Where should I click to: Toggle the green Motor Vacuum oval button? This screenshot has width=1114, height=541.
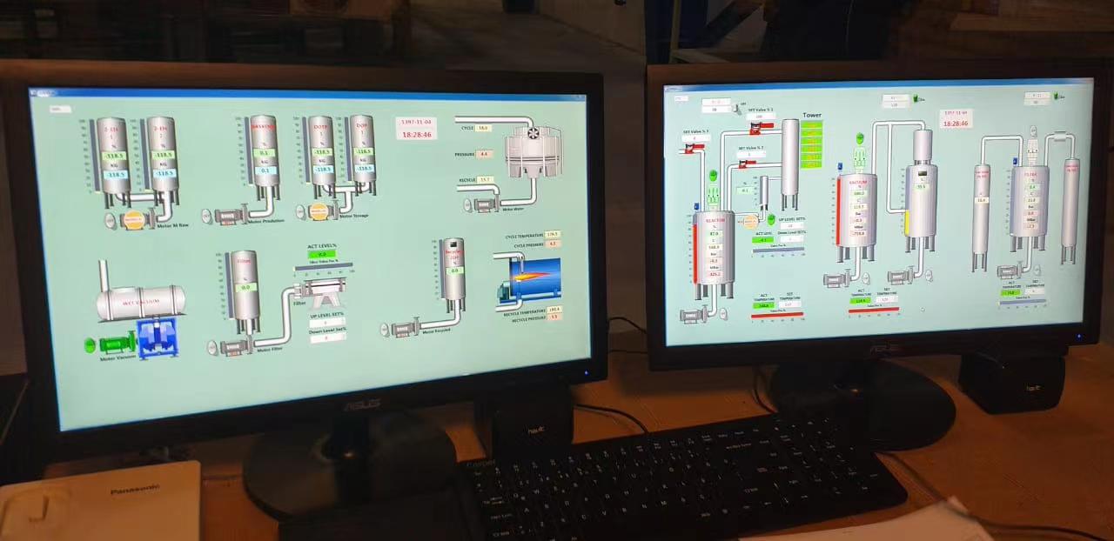(89, 345)
